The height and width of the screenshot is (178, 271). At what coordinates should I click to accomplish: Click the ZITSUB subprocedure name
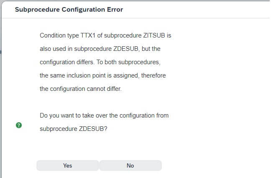point(154,35)
